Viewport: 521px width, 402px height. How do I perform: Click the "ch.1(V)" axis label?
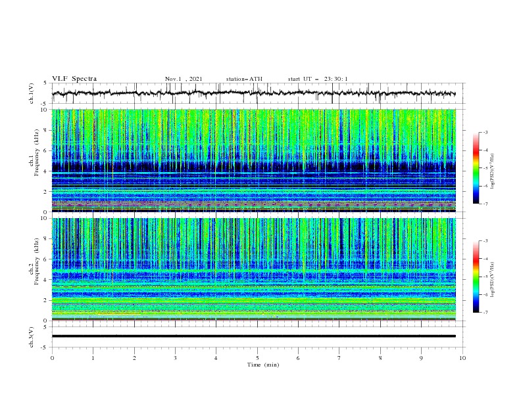(x=32, y=93)
